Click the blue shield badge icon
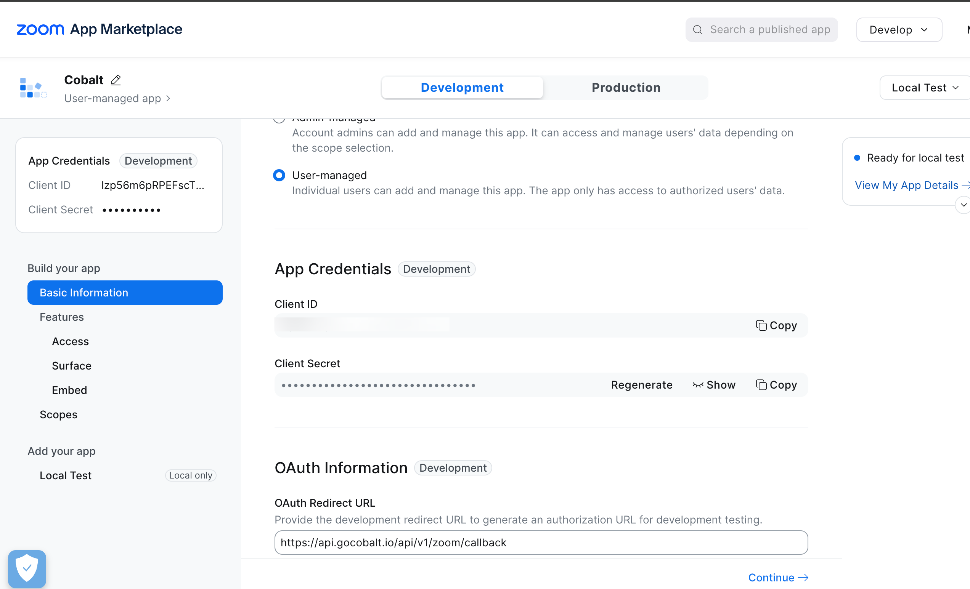 27,568
